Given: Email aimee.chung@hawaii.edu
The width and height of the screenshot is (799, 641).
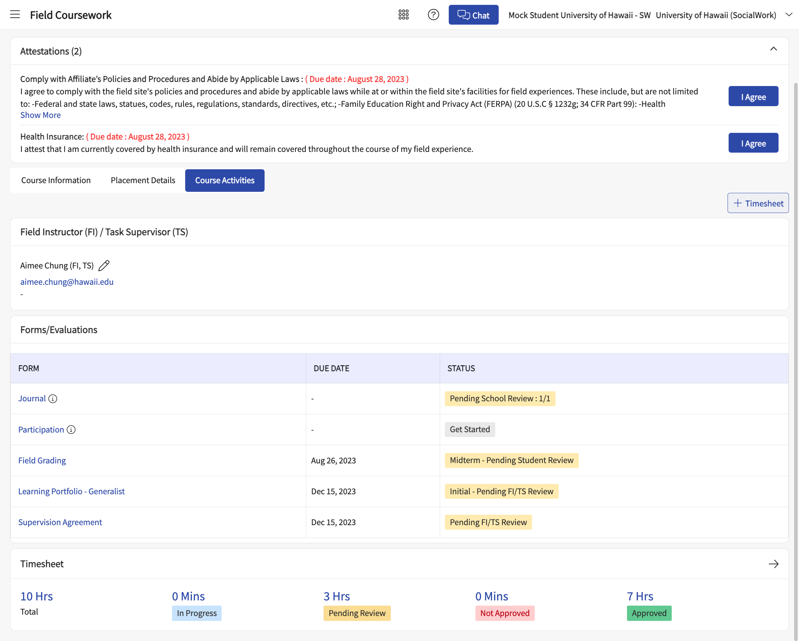Looking at the screenshot, I should coord(67,282).
